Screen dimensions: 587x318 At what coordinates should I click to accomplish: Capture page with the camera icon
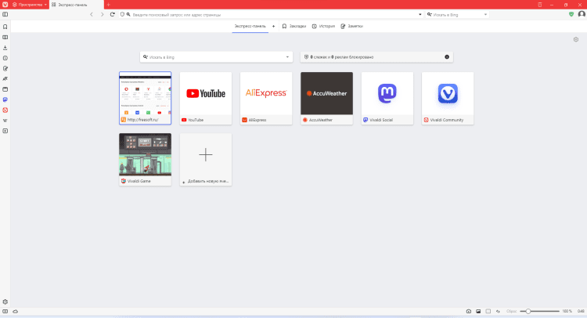pos(468,311)
